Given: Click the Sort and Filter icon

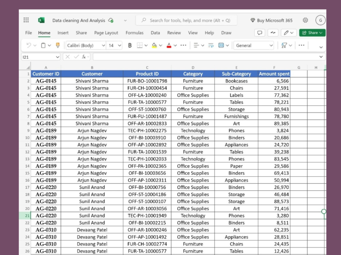Looking at the screenshot, I should 284,45.
